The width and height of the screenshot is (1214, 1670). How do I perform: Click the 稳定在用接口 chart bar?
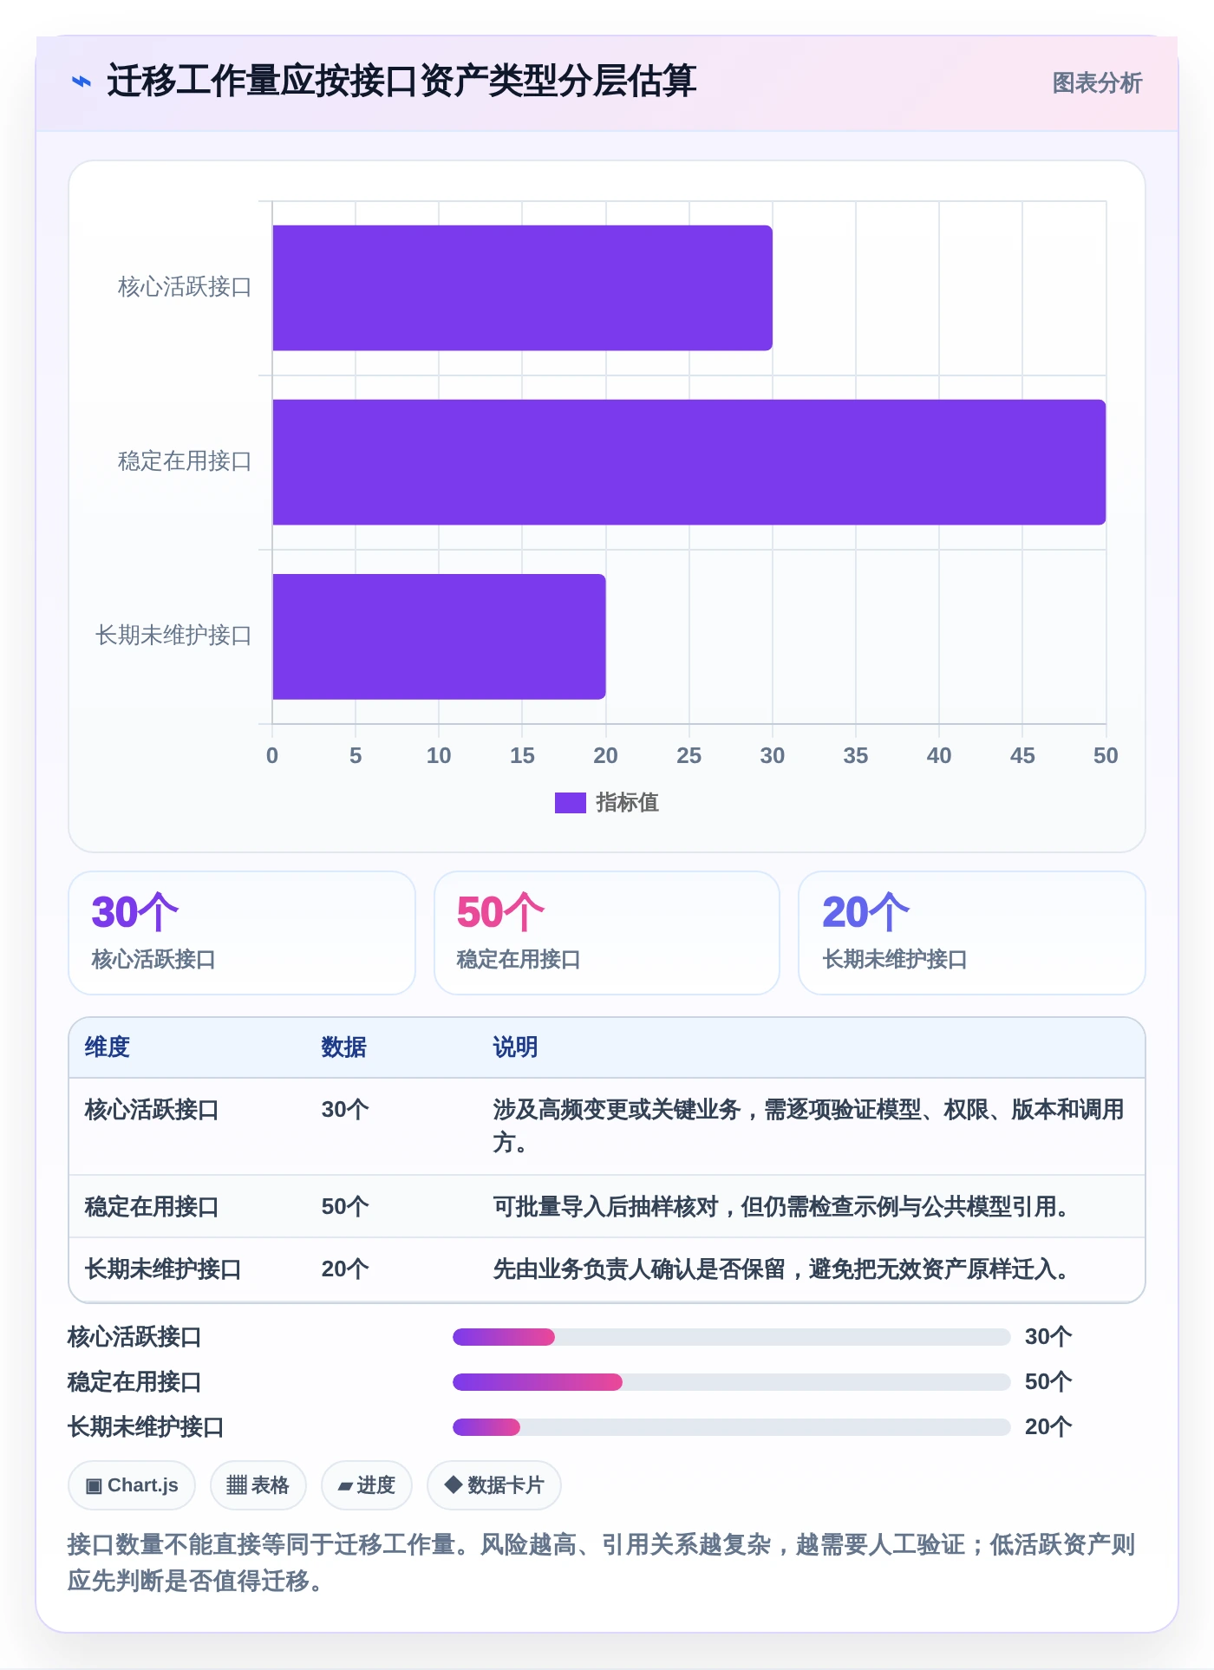click(689, 462)
